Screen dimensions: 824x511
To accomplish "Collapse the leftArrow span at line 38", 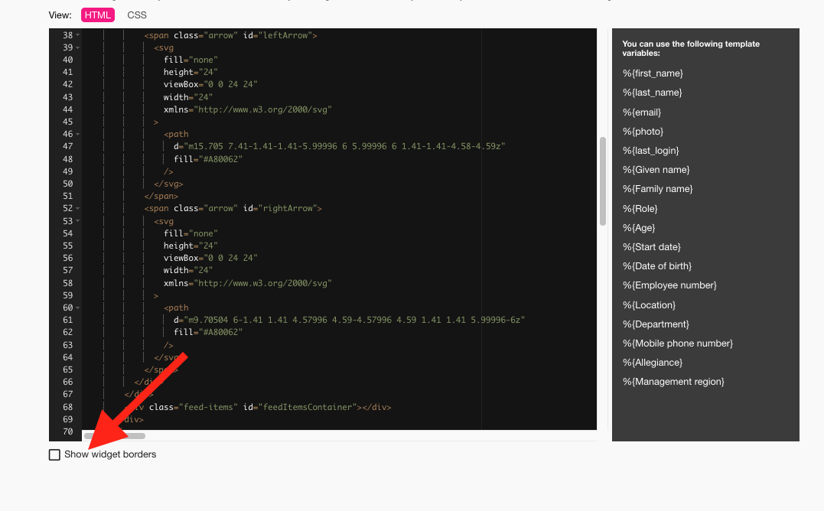I will 78,36.
